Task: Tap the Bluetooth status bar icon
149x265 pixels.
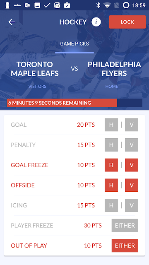Action: [x=98, y=5]
